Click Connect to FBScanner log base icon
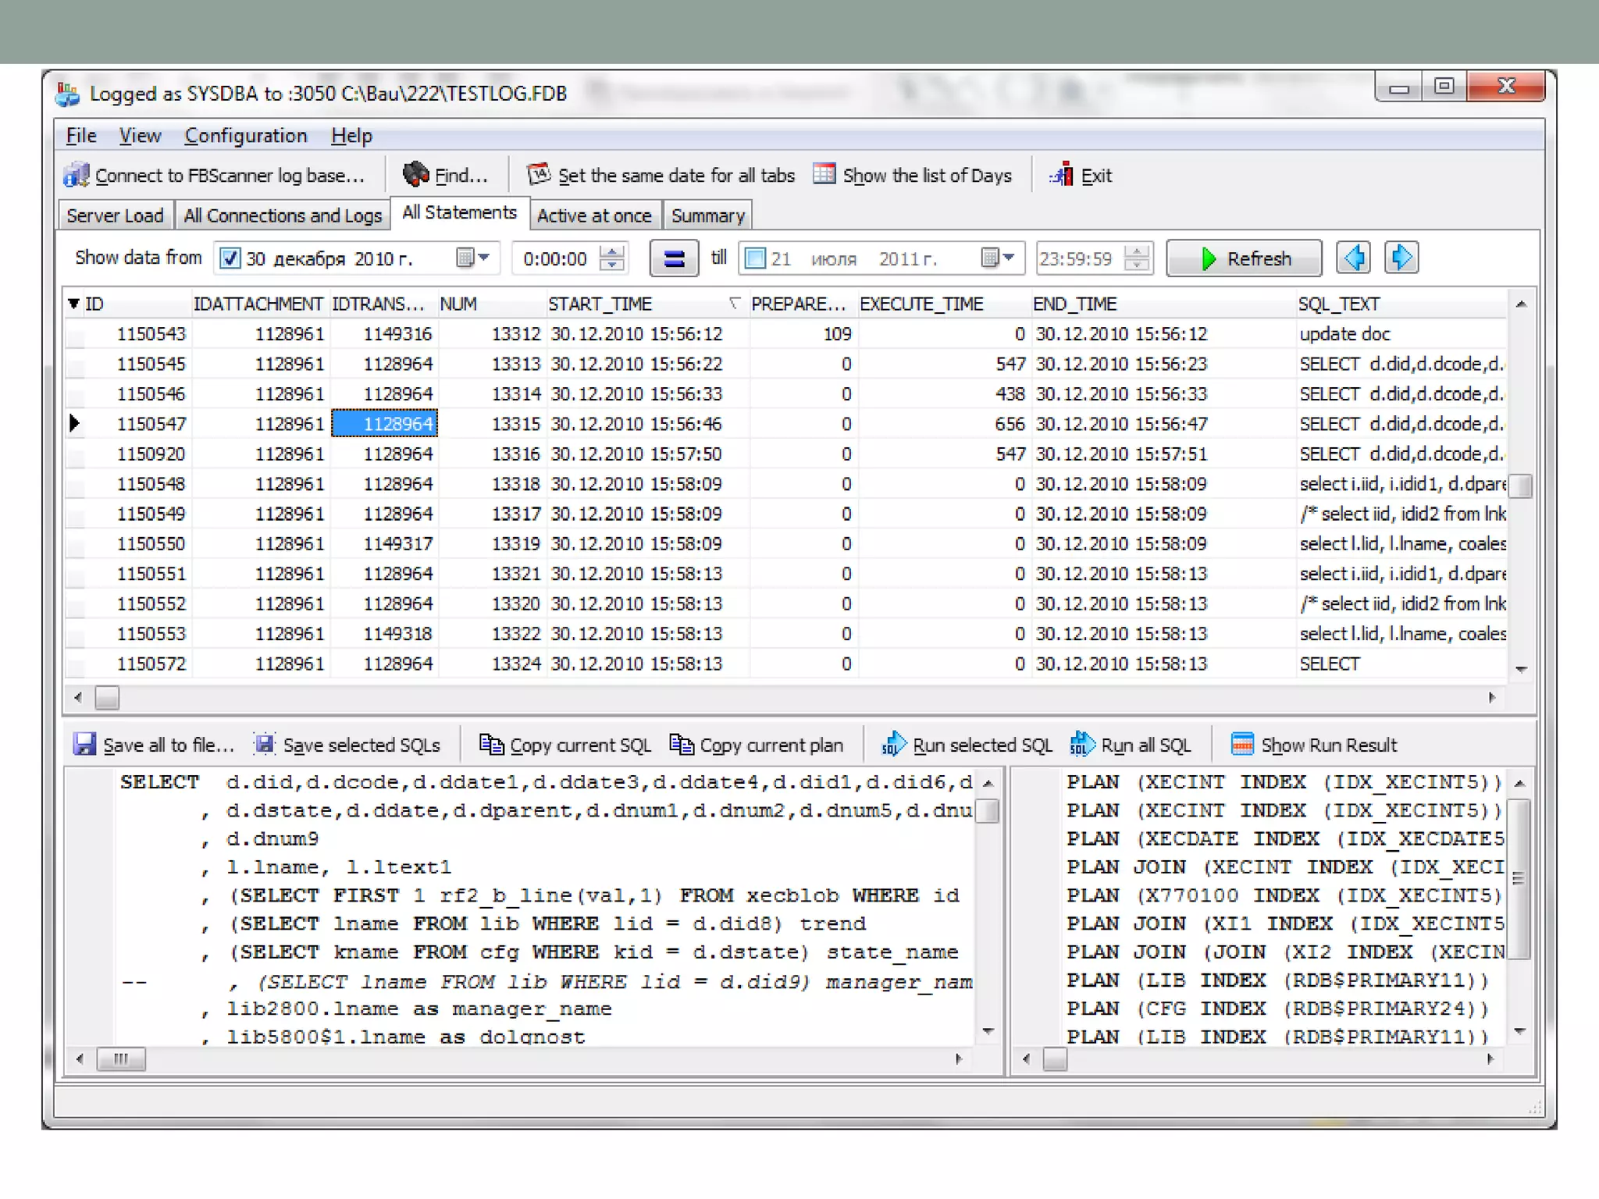1599x1199 pixels. tap(77, 176)
